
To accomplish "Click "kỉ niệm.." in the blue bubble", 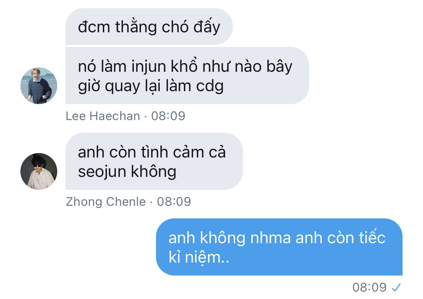I will 199,258.
